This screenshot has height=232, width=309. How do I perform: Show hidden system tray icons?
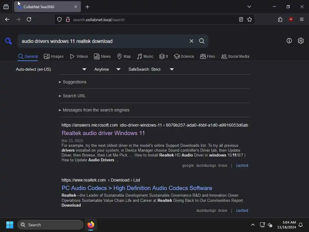tap(253, 225)
